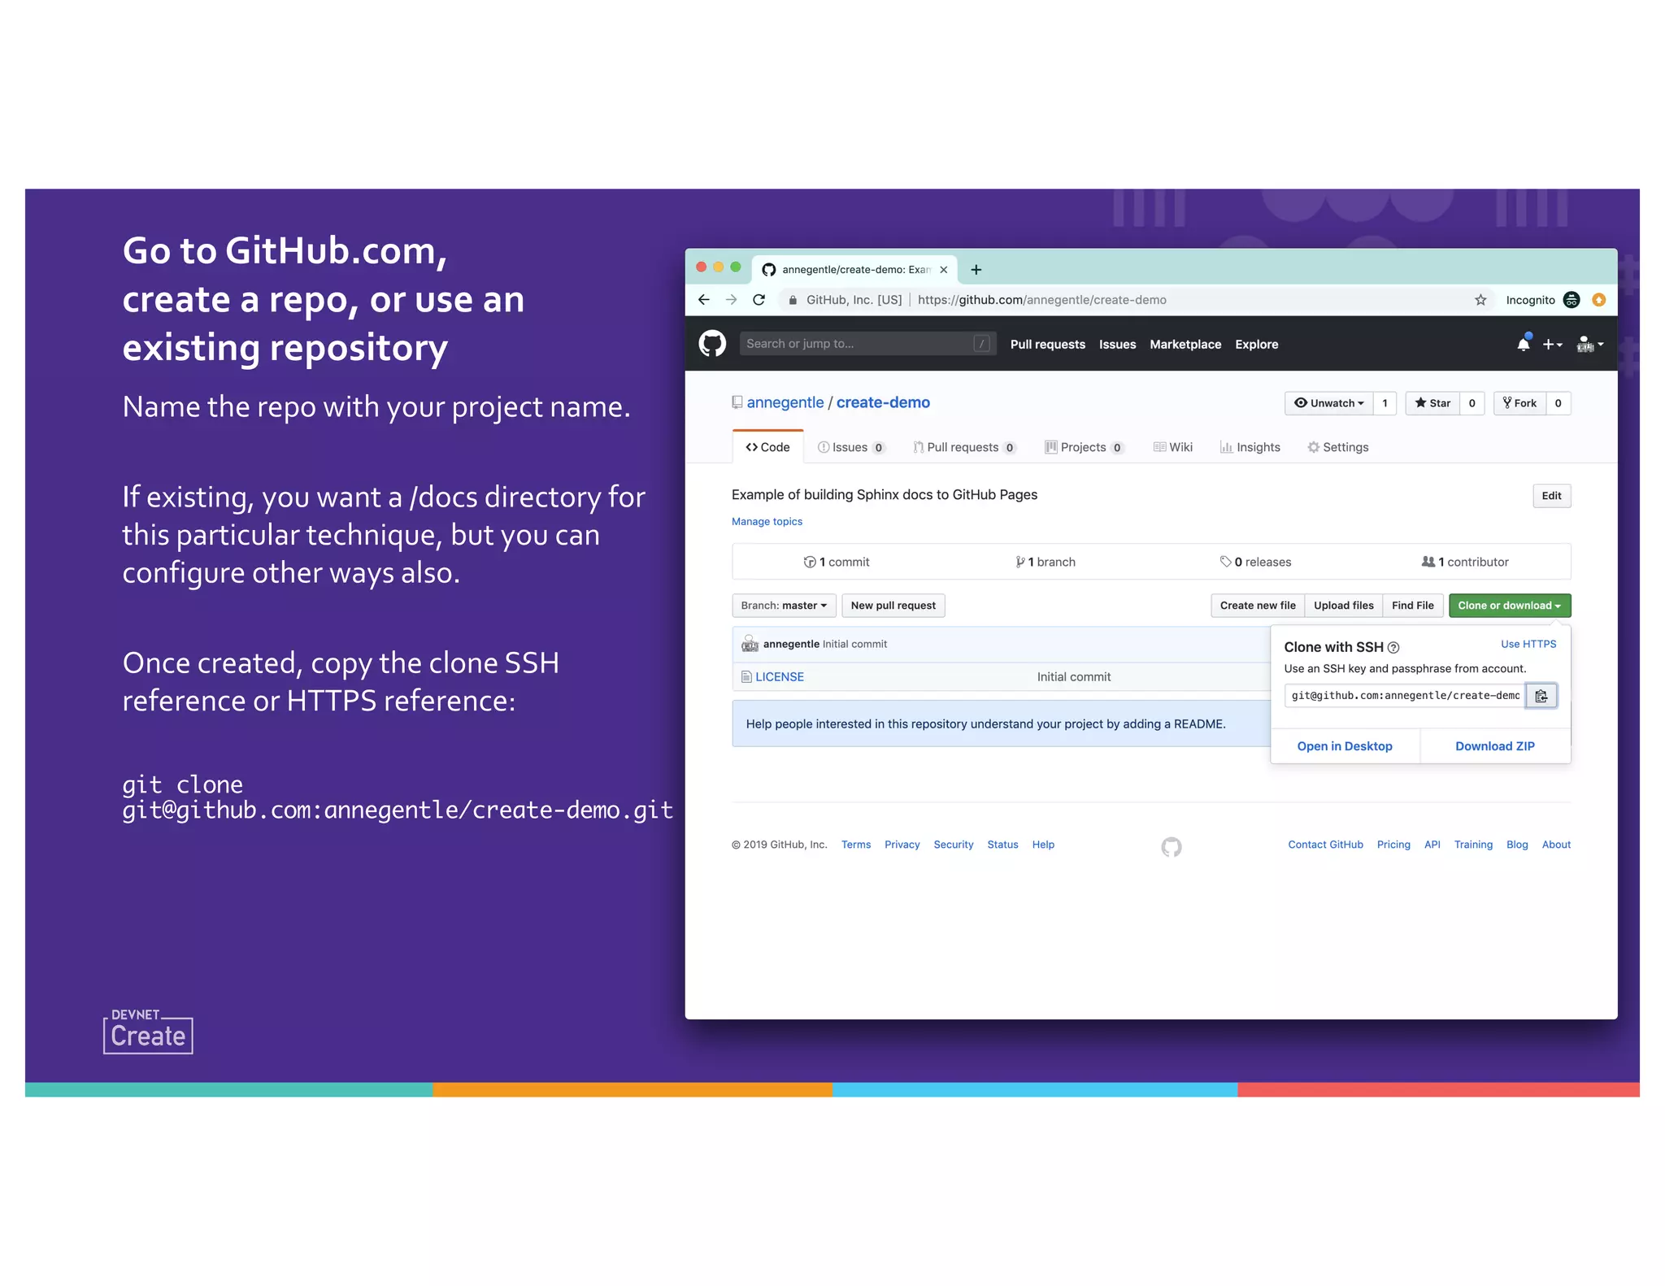Click the browser forward arrow

(732, 300)
